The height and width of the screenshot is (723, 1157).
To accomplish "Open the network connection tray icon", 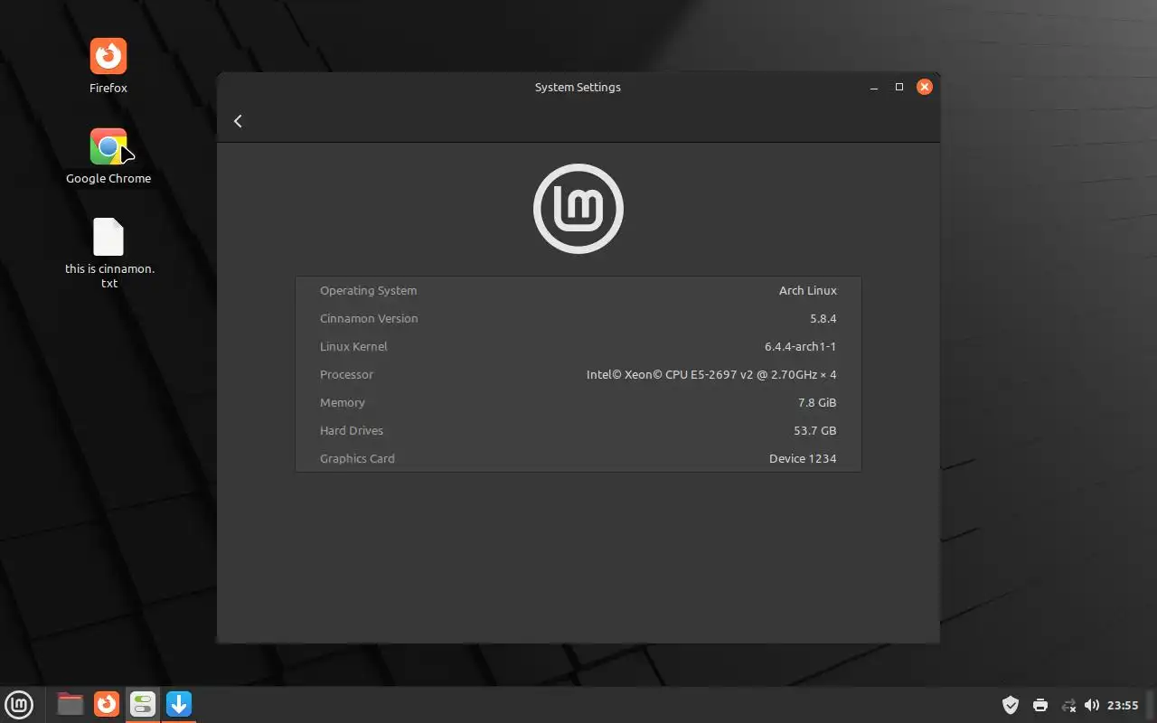I will click(1068, 705).
